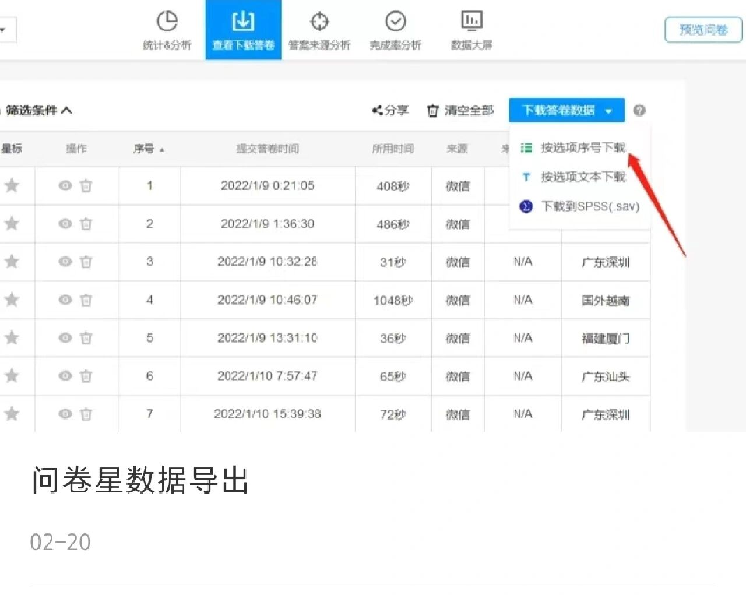Open the 统计&分析 tab

167,30
